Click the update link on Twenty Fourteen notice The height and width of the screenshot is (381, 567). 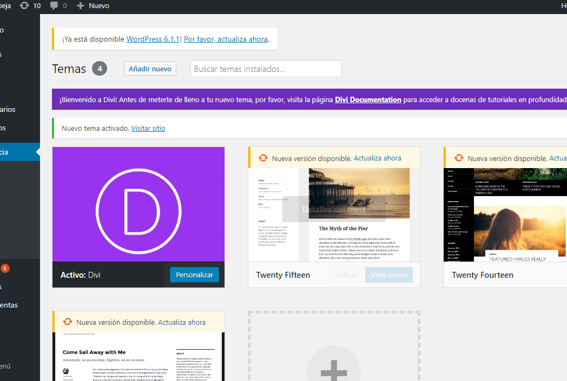[x=558, y=158]
